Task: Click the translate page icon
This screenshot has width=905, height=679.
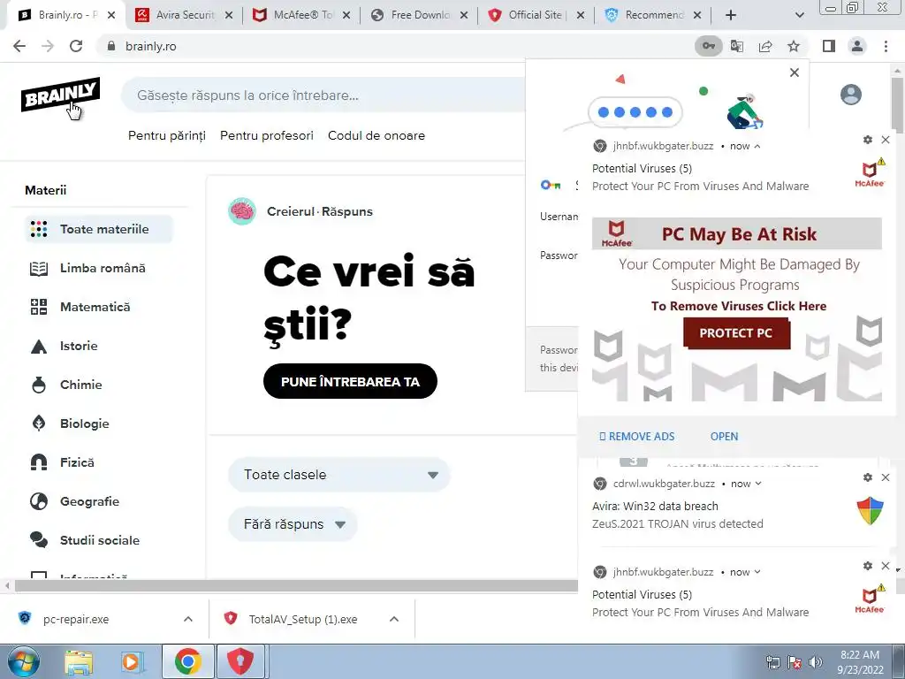Action: click(737, 46)
